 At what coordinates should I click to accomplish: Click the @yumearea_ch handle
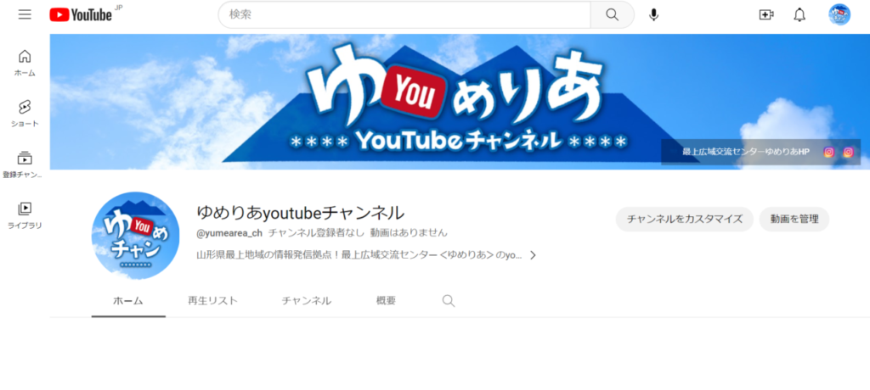click(229, 233)
